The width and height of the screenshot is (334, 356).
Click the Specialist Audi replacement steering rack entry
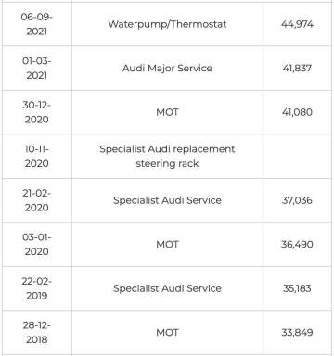point(167,157)
